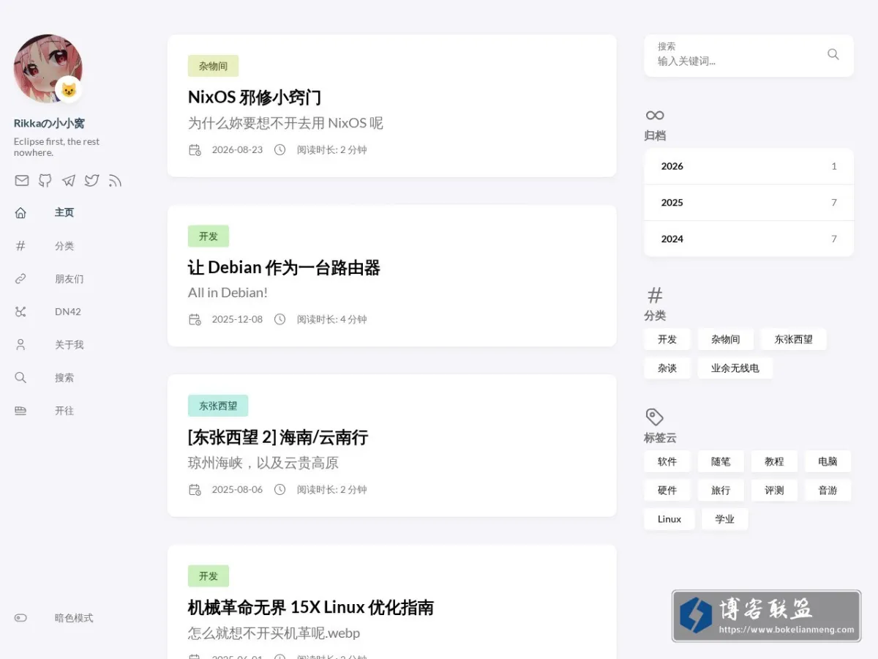Select the 音游 tag
The height and width of the screenshot is (659, 878).
point(828,491)
